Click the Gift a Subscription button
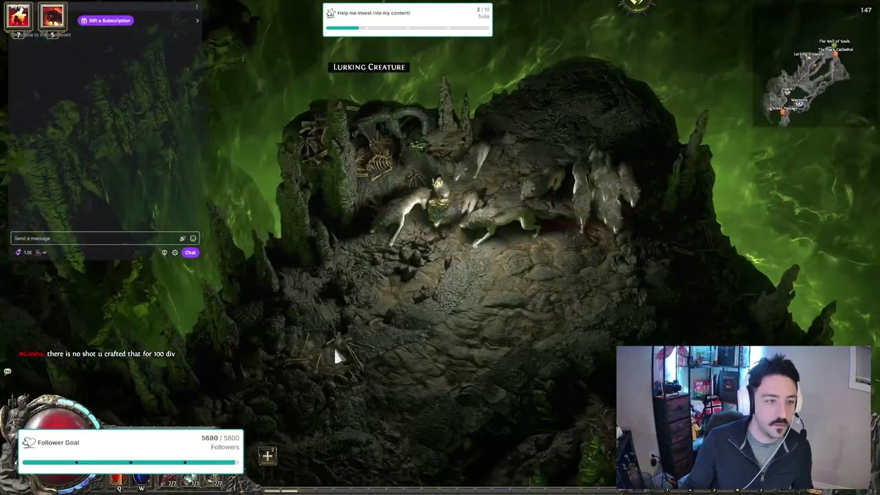 [x=106, y=21]
